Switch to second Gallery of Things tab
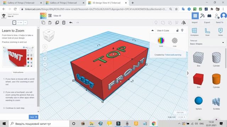This screenshot has width=227, height=127. click(x=65, y=3)
